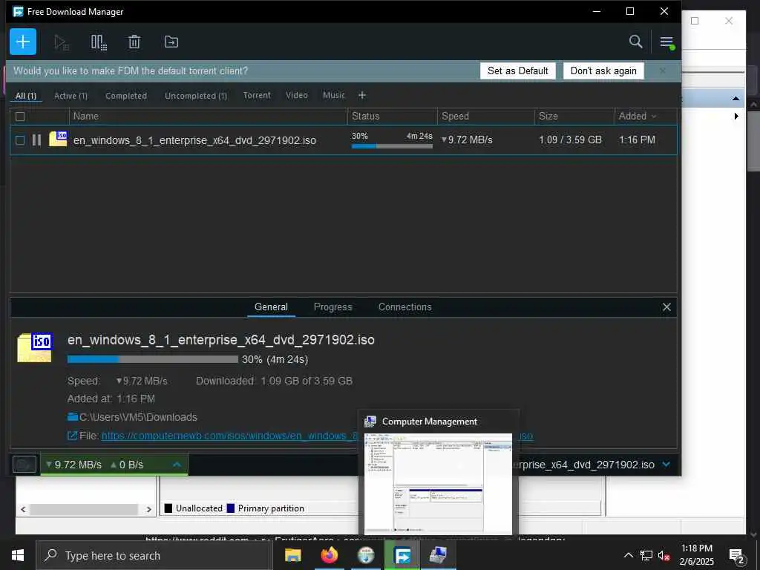
Task: Show hidden system tray icons
Action: click(x=628, y=555)
